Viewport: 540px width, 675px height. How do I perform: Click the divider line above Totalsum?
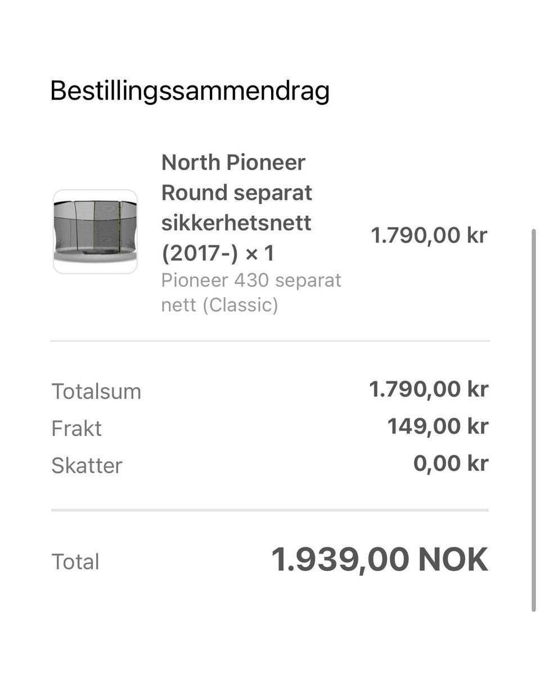[x=270, y=341]
